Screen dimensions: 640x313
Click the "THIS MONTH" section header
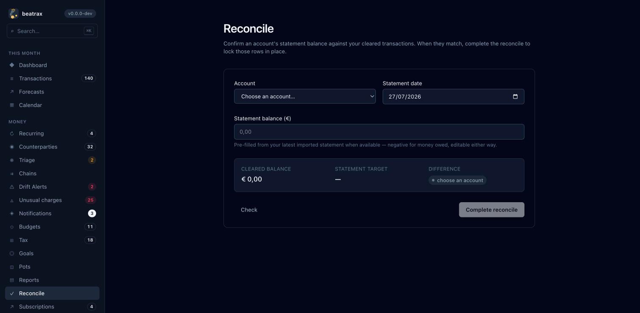click(24, 53)
